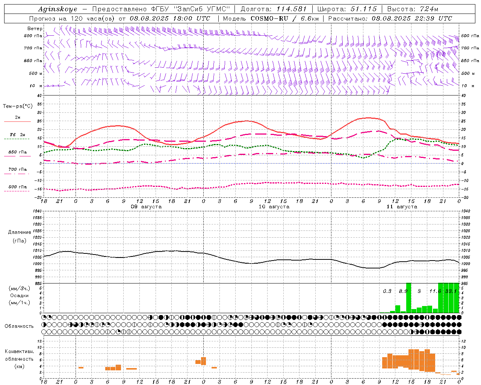The width and height of the screenshot is (481, 385).
Task: Click the Td 2м dew point legend entry
Action: [18, 135]
